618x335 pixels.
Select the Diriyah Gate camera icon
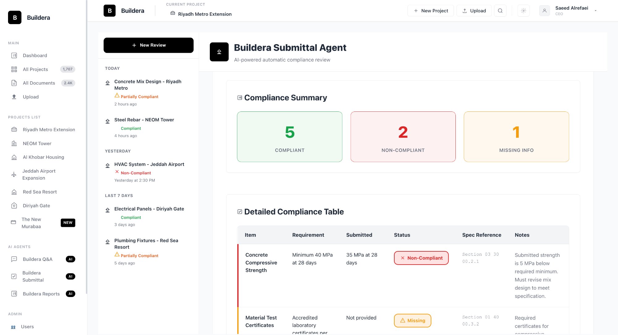14,205
